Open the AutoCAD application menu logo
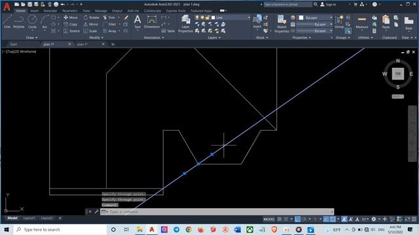Screen dimensions: 419x235 (7, 7)
